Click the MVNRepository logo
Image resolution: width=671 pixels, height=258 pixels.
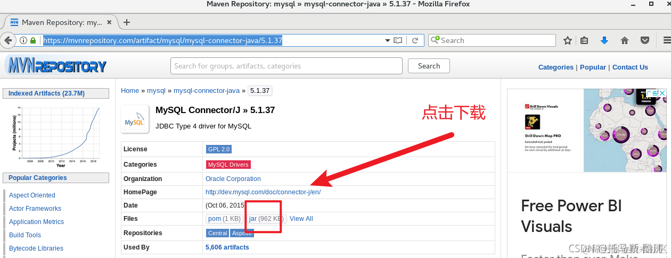56,65
